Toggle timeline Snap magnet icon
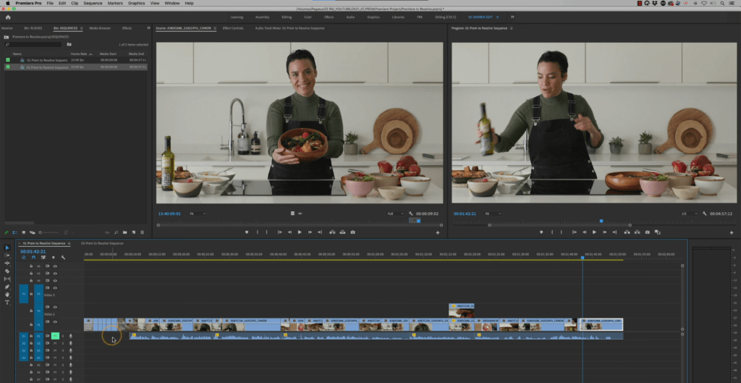The width and height of the screenshot is (741, 383). tap(33, 258)
